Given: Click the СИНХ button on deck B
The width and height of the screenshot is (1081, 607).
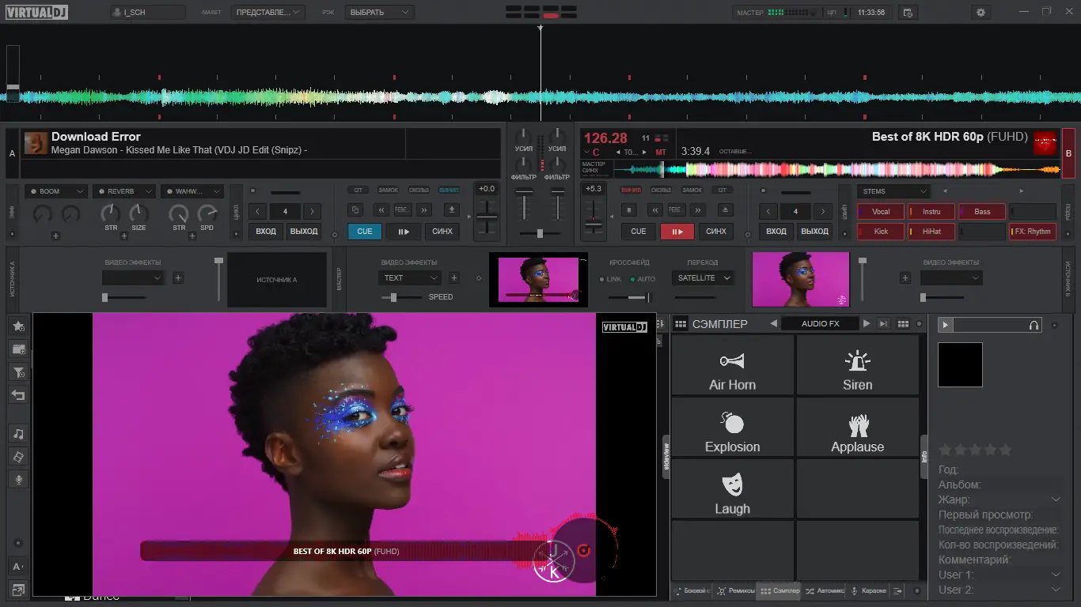Looking at the screenshot, I should tap(715, 232).
